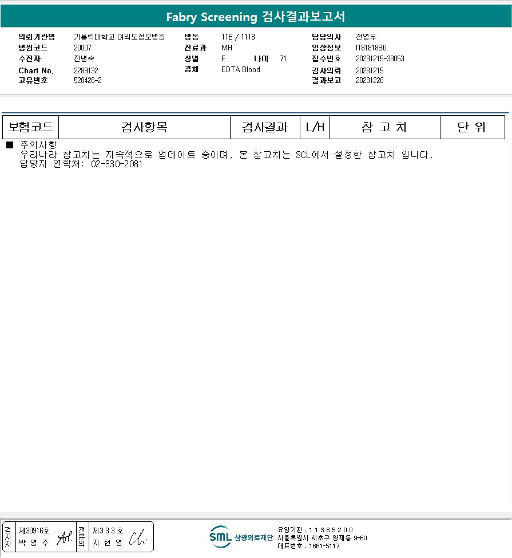
Task: Click the 담당의사 label
Action: (327, 37)
